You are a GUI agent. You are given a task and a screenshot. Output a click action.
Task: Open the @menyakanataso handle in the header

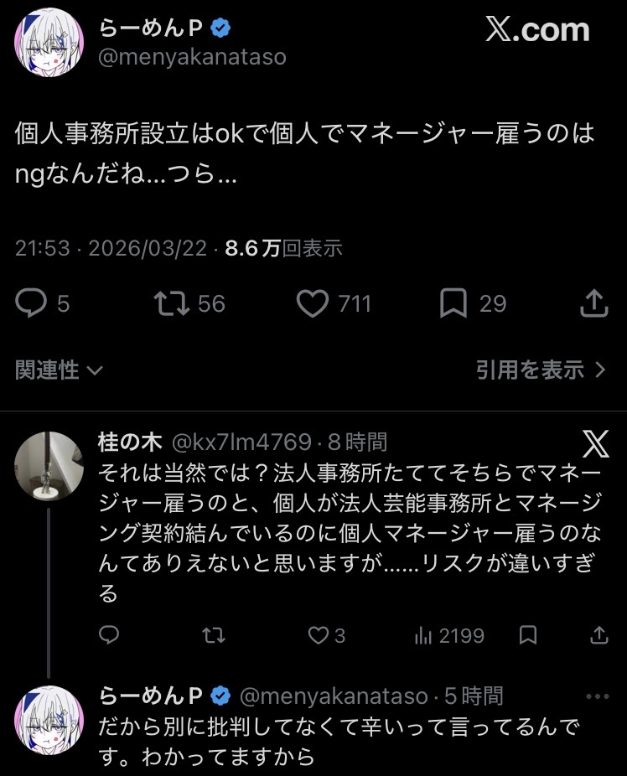pyautogui.click(x=193, y=57)
